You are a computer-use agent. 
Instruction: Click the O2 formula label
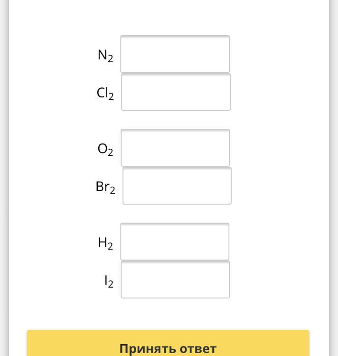[105, 149]
